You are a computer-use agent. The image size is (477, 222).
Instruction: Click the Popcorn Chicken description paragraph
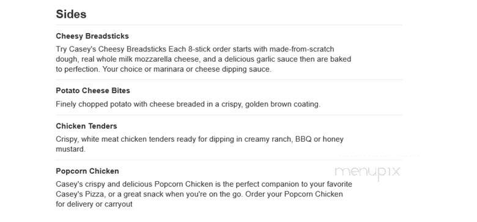tap(204, 194)
